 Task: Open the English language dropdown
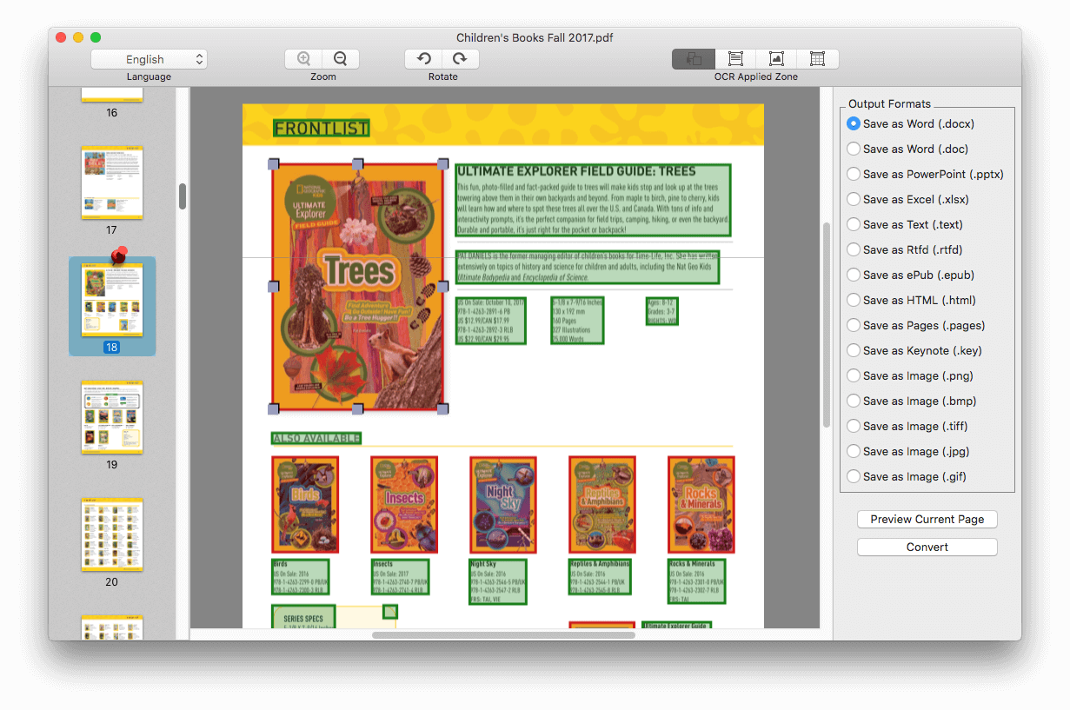tap(149, 59)
